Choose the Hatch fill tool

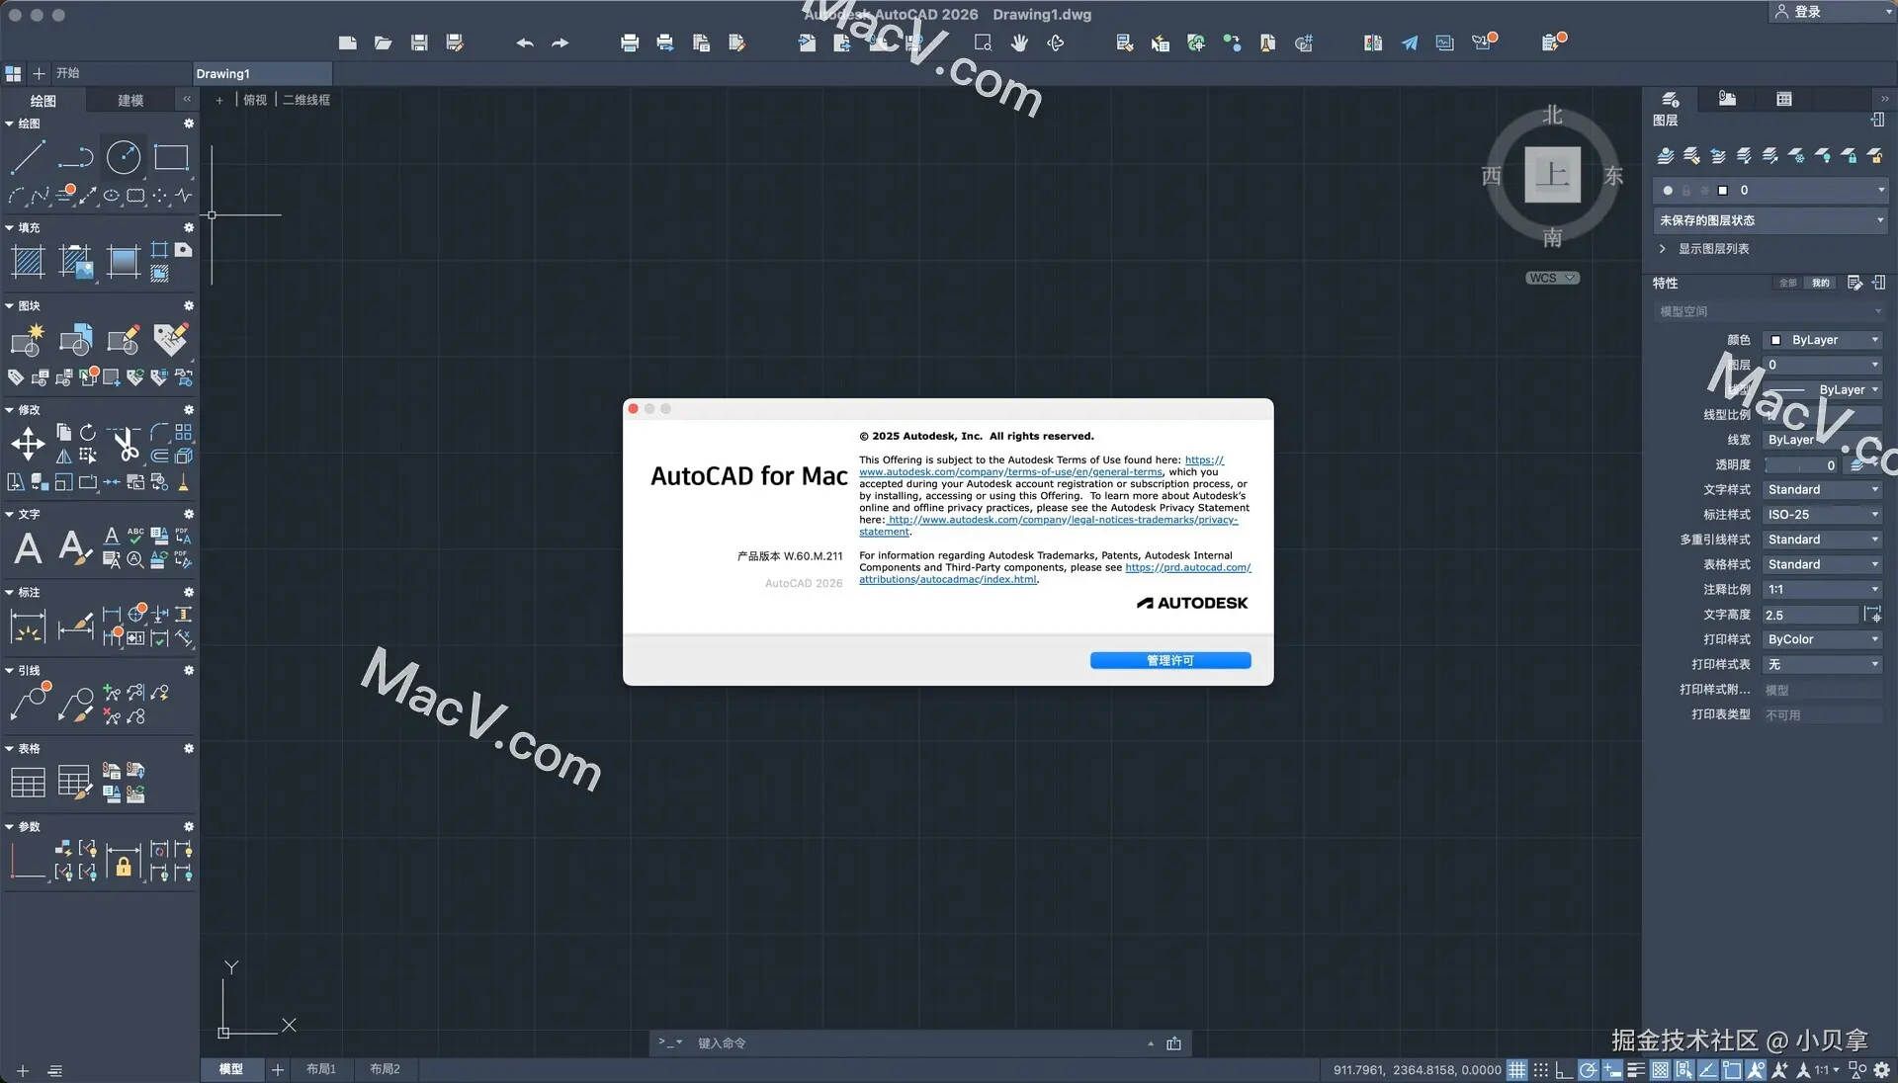(28, 262)
